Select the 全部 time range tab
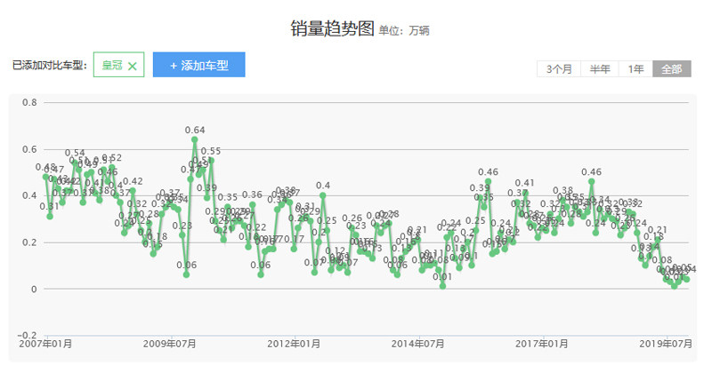This screenshot has width=712, height=373. tap(672, 69)
